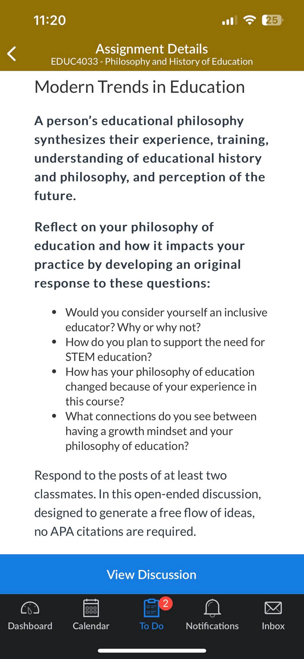
Task: Open the Inbox envelope icon
Action: (273, 608)
